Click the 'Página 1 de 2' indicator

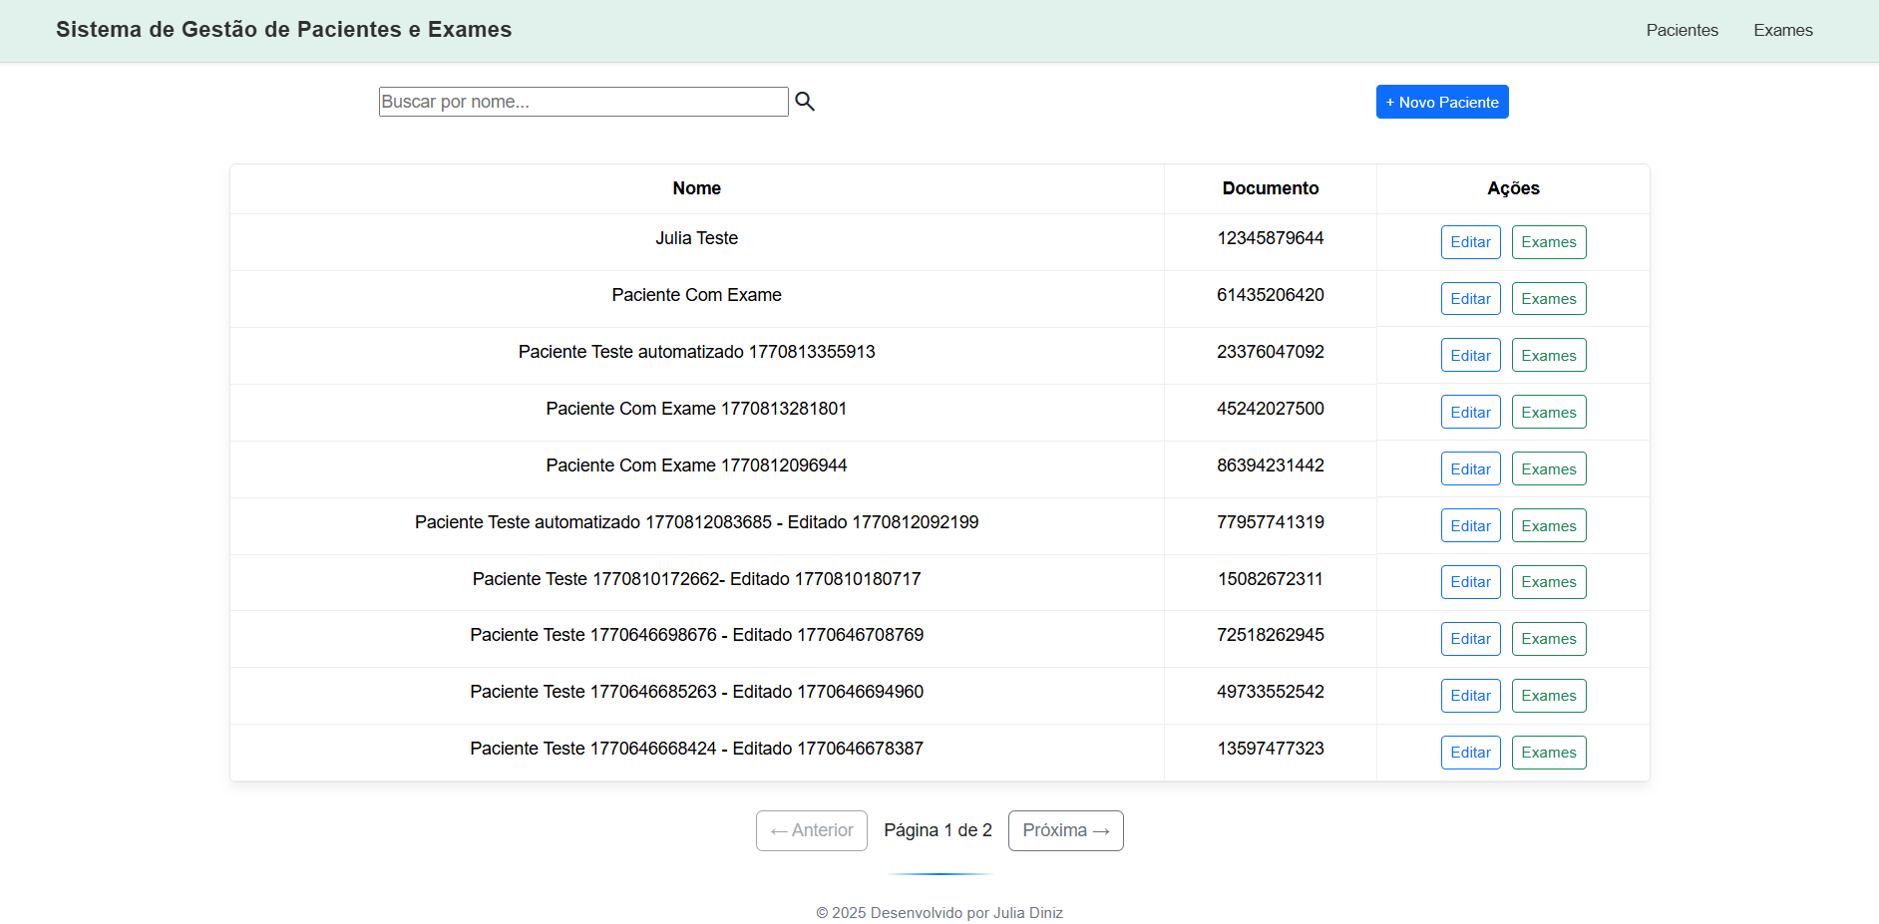pyautogui.click(x=938, y=830)
